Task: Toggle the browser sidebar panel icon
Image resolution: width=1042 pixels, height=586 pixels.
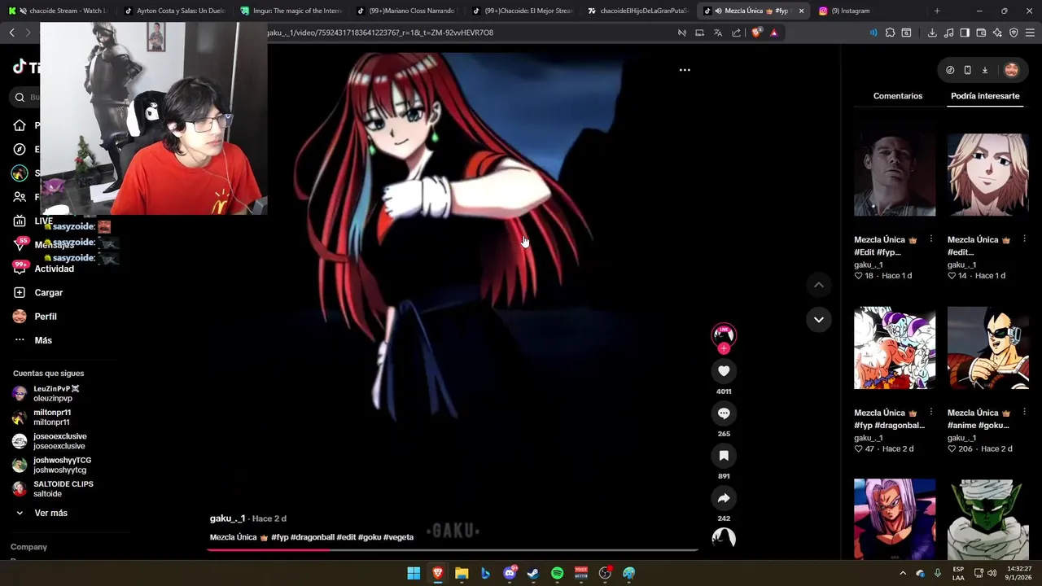Action: point(965,33)
